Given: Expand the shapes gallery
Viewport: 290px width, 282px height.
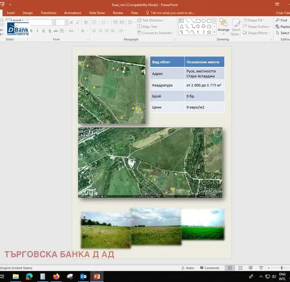Looking at the screenshot, I should coord(214,32).
